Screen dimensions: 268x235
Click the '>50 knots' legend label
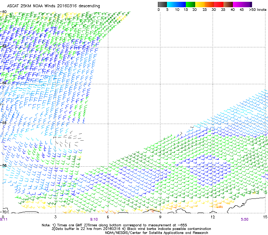(x=257, y=10)
